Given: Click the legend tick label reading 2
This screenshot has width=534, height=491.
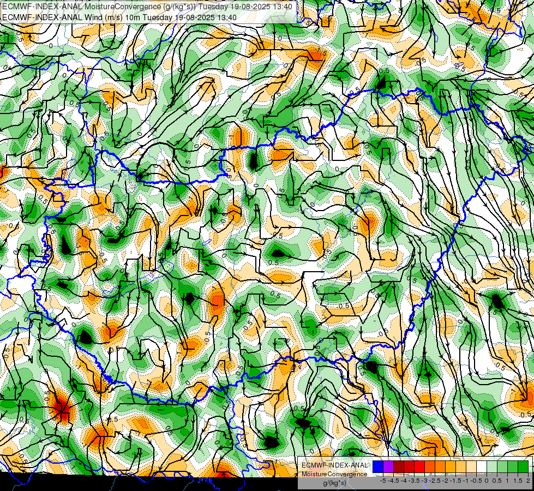Looking at the screenshot, I should pos(528,481).
